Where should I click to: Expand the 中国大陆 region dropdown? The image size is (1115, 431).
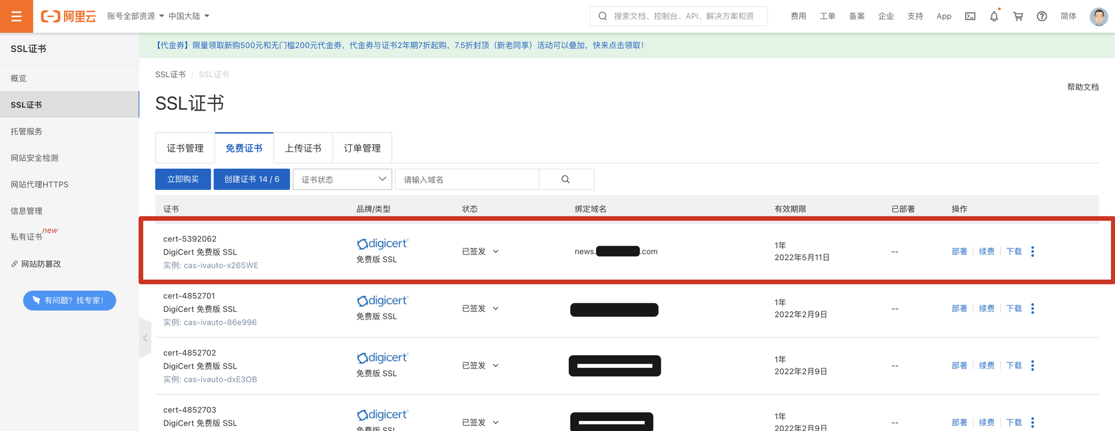189,16
